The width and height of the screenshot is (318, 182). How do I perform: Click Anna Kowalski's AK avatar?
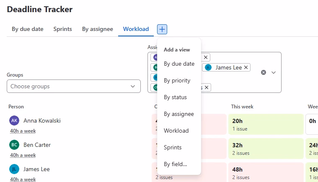[x=14, y=120]
